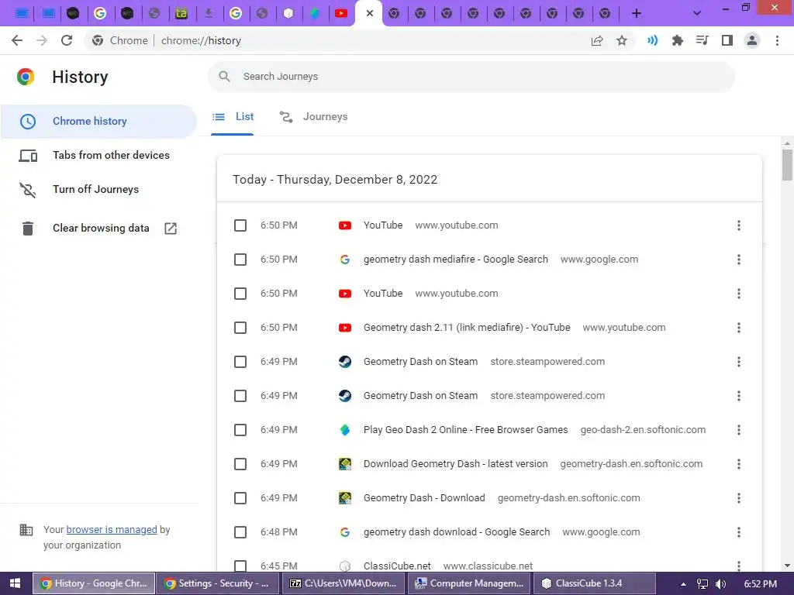The image size is (794, 595).
Task: Open three-dot menu for Geometry dash 2.11 entry
Action: pyautogui.click(x=739, y=328)
